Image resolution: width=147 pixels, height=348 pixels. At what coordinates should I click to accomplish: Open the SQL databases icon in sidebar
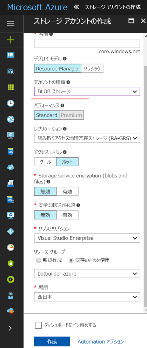[11, 151]
